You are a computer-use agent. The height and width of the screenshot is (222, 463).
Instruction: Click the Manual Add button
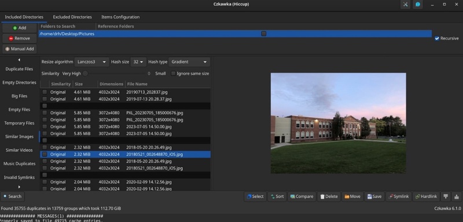pyautogui.click(x=20, y=49)
